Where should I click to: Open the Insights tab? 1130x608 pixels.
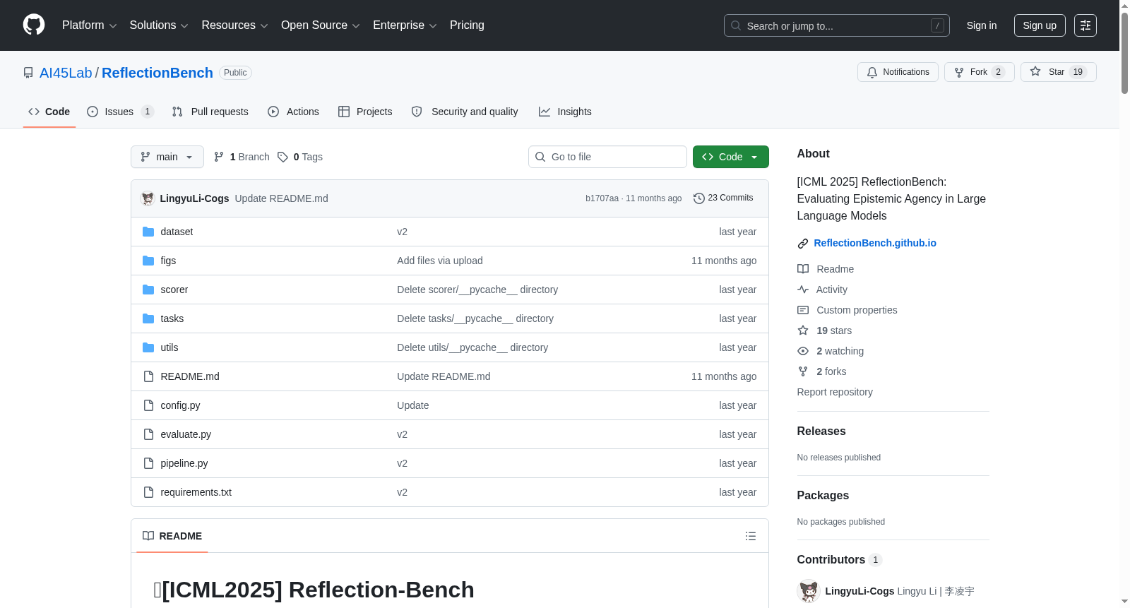click(565, 112)
